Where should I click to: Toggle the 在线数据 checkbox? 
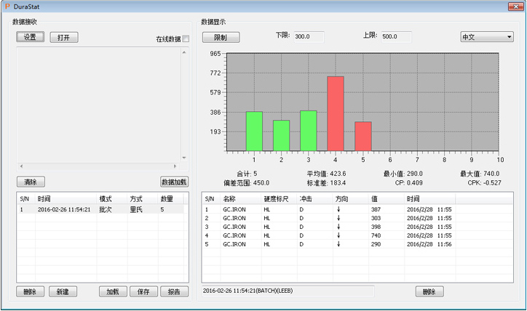185,39
